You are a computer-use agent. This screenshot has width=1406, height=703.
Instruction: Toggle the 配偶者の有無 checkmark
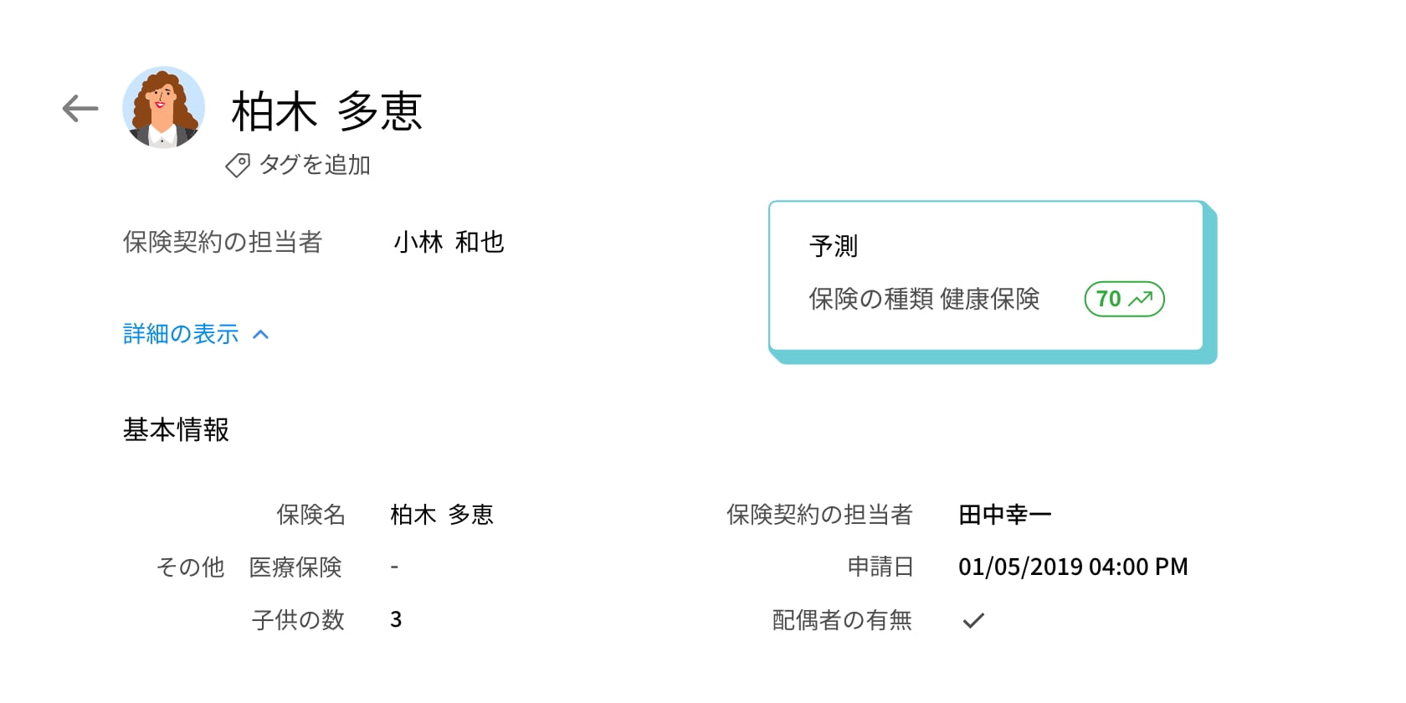point(973,621)
